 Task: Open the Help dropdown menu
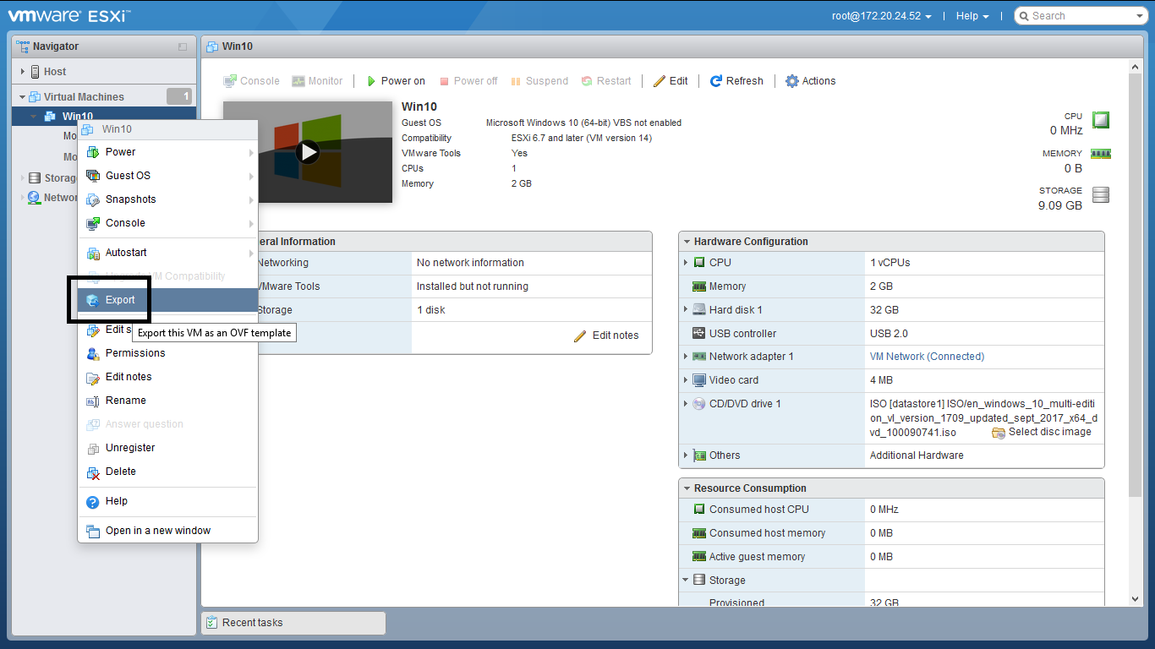pos(971,16)
